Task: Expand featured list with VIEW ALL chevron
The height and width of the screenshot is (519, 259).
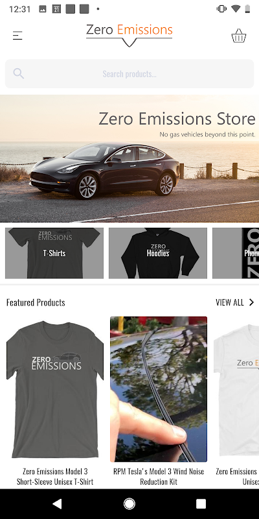Action: (251, 302)
